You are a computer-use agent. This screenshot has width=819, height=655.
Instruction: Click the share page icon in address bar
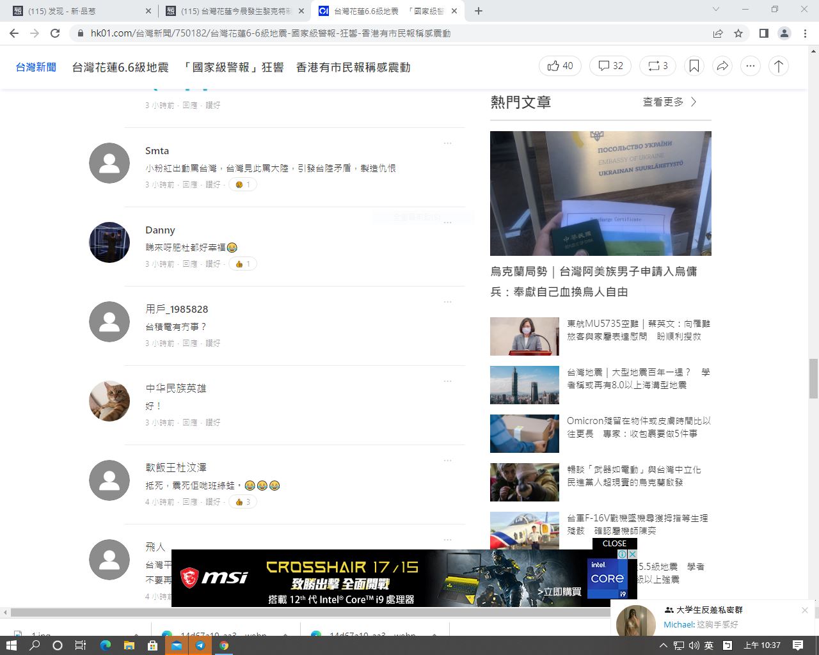(x=718, y=33)
